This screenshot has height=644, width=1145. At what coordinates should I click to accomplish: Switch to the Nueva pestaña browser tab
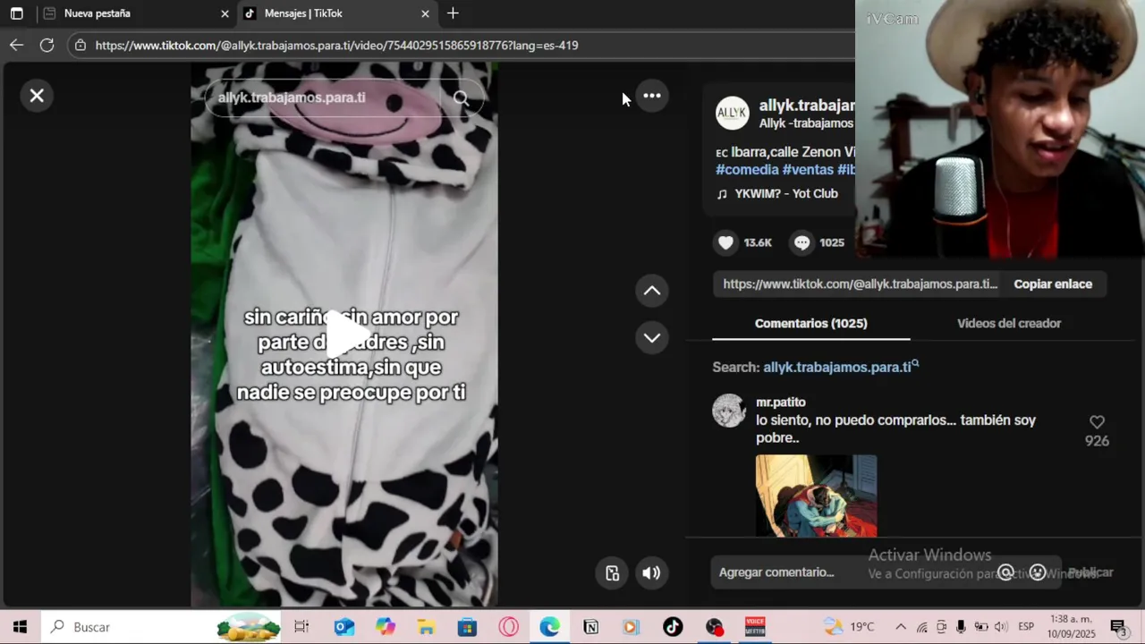click(134, 13)
